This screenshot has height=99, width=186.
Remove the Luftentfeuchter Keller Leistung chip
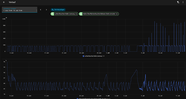tap(76, 14)
